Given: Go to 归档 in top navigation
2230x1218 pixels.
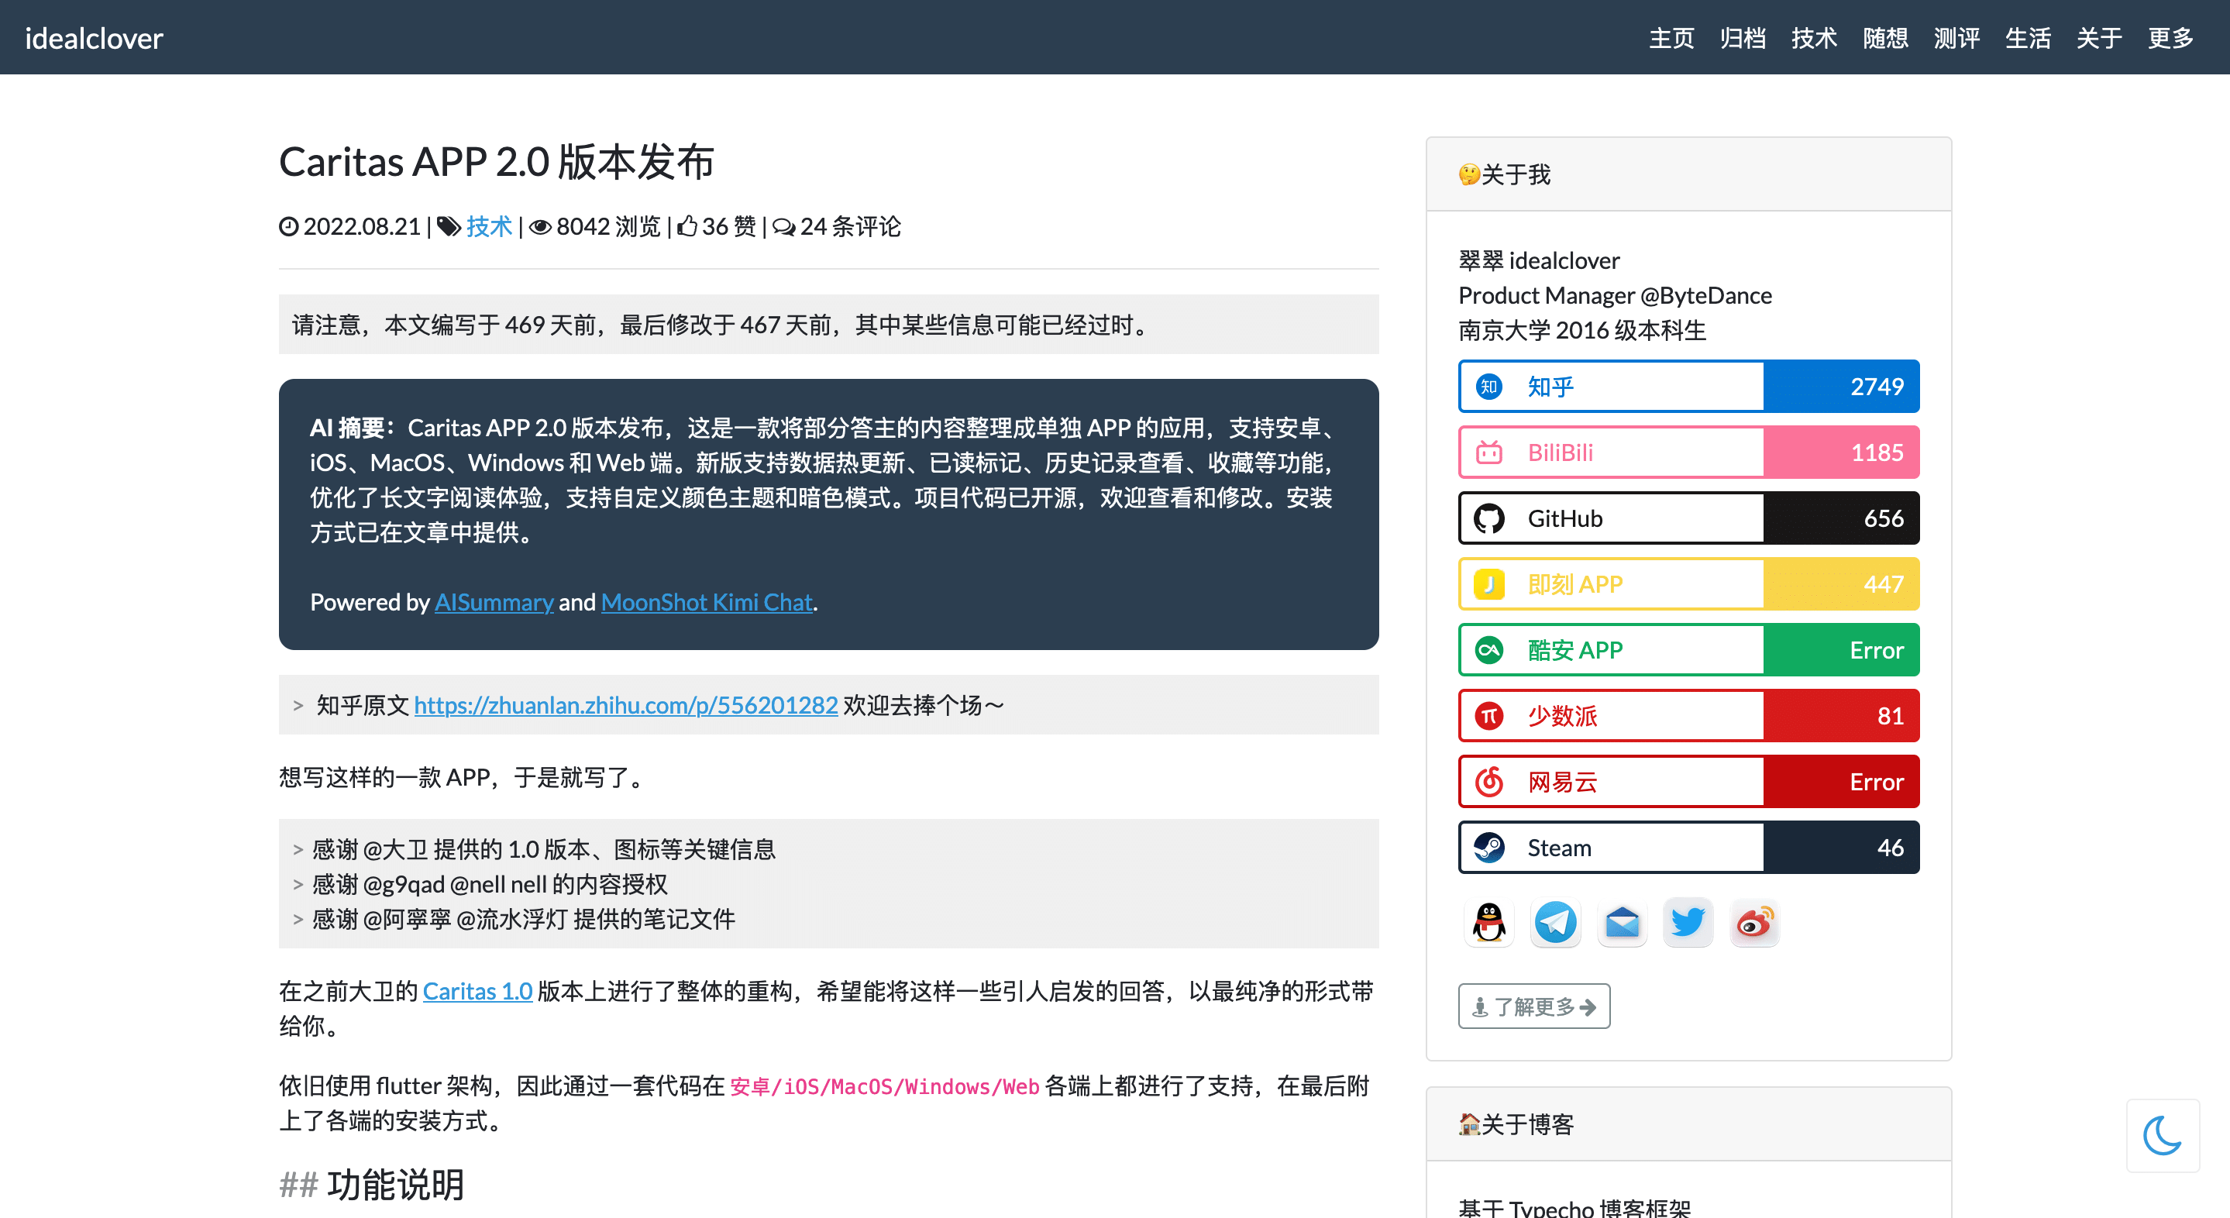Looking at the screenshot, I should pos(1743,38).
